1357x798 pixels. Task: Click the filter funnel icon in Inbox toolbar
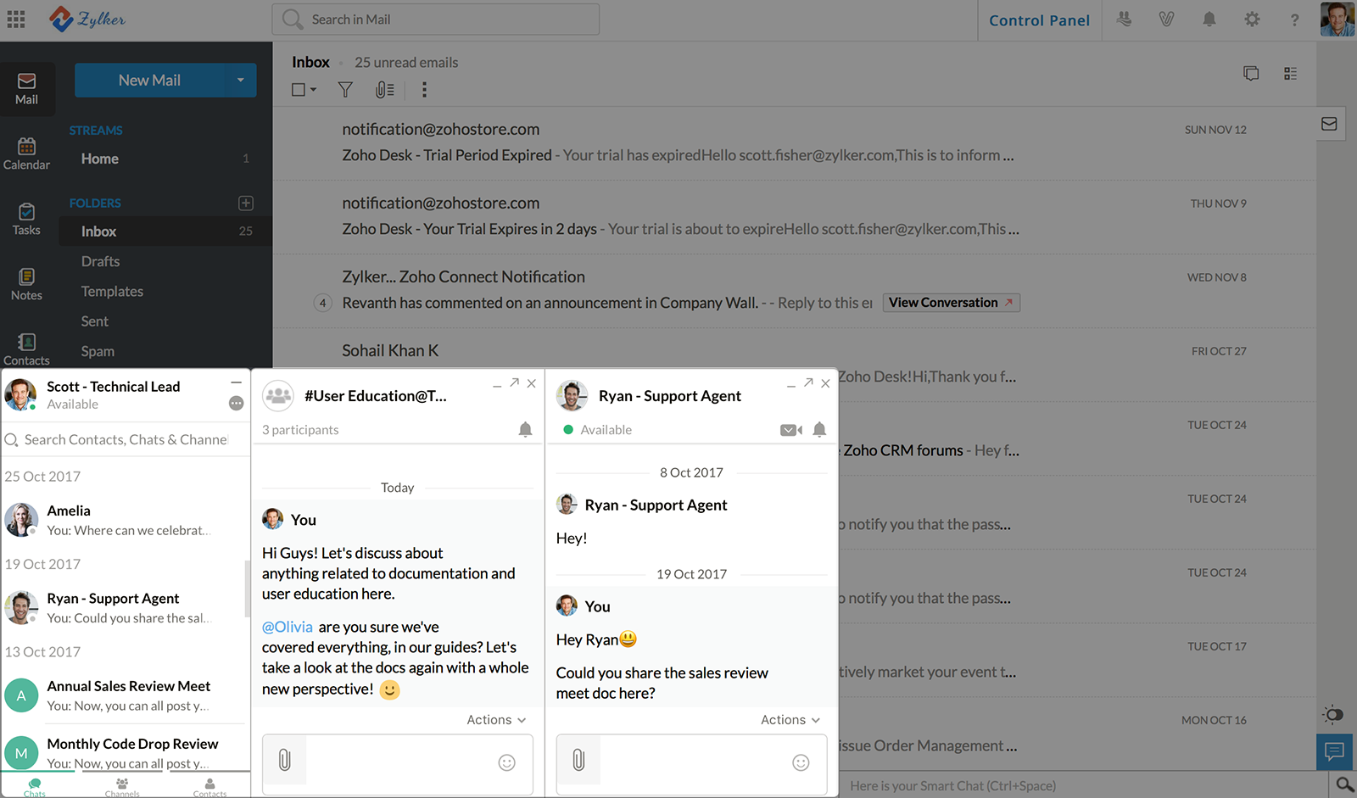[x=345, y=90]
